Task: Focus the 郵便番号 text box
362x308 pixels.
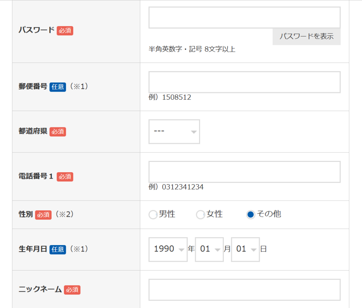Action: click(x=244, y=82)
